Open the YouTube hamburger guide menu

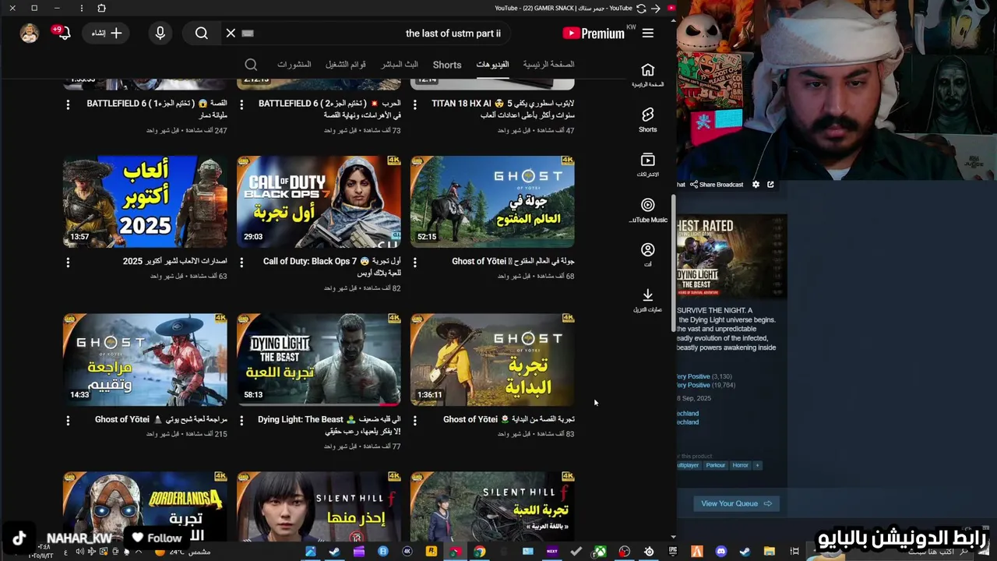pyautogui.click(x=647, y=33)
